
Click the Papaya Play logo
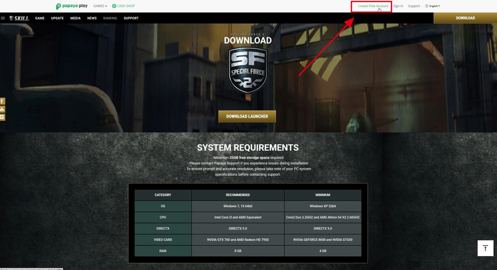71,6
